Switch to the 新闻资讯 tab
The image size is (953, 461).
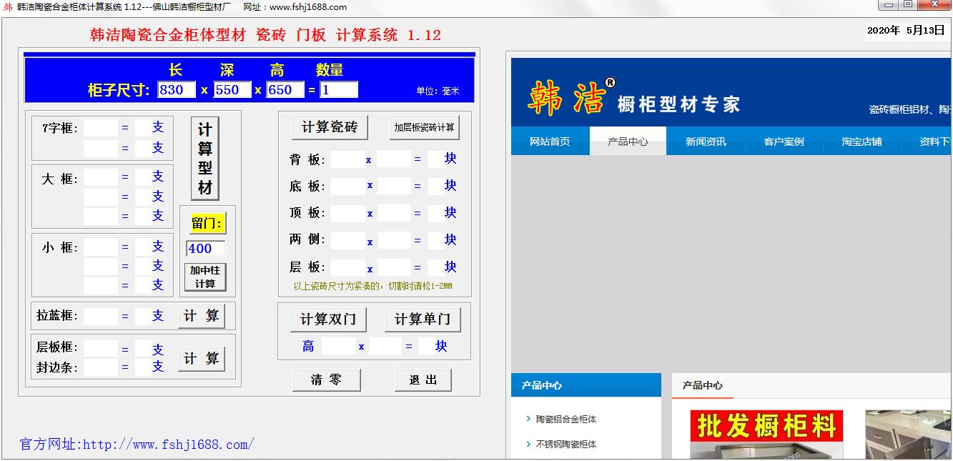706,142
